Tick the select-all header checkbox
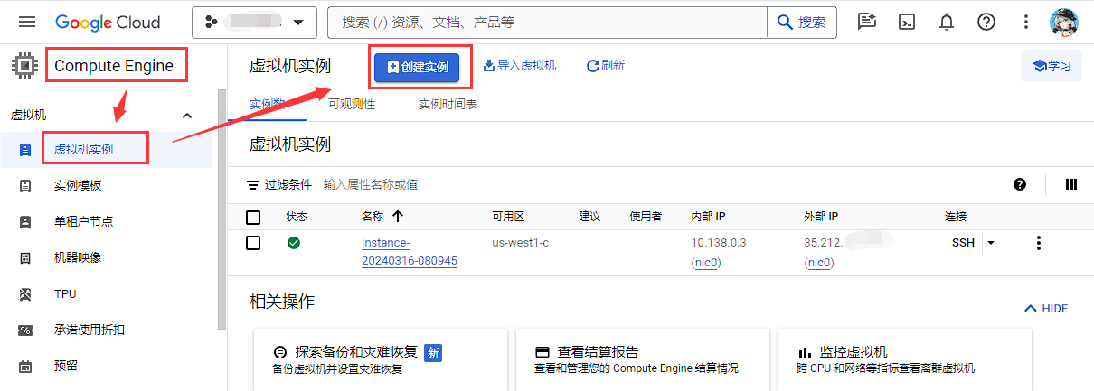Viewport: 1094px width, 391px height. pyautogui.click(x=253, y=217)
